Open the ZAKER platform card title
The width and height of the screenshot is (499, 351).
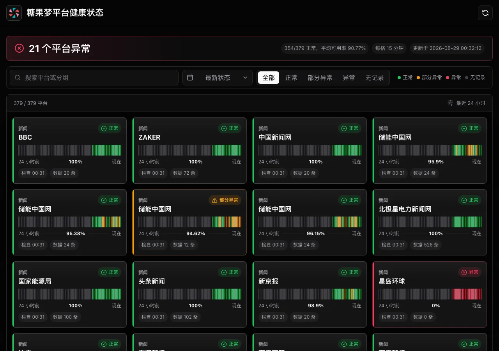coord(149,137)
